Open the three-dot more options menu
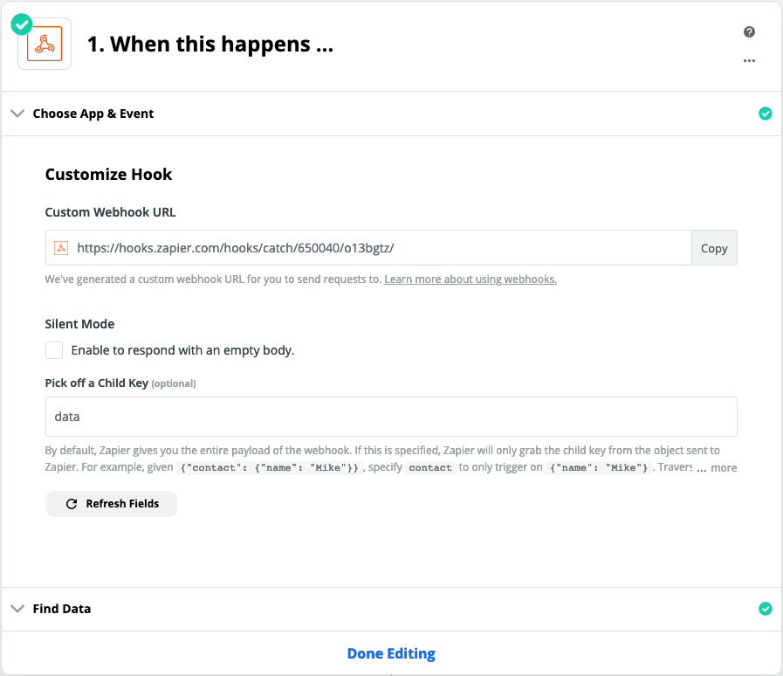 point(749,61)
